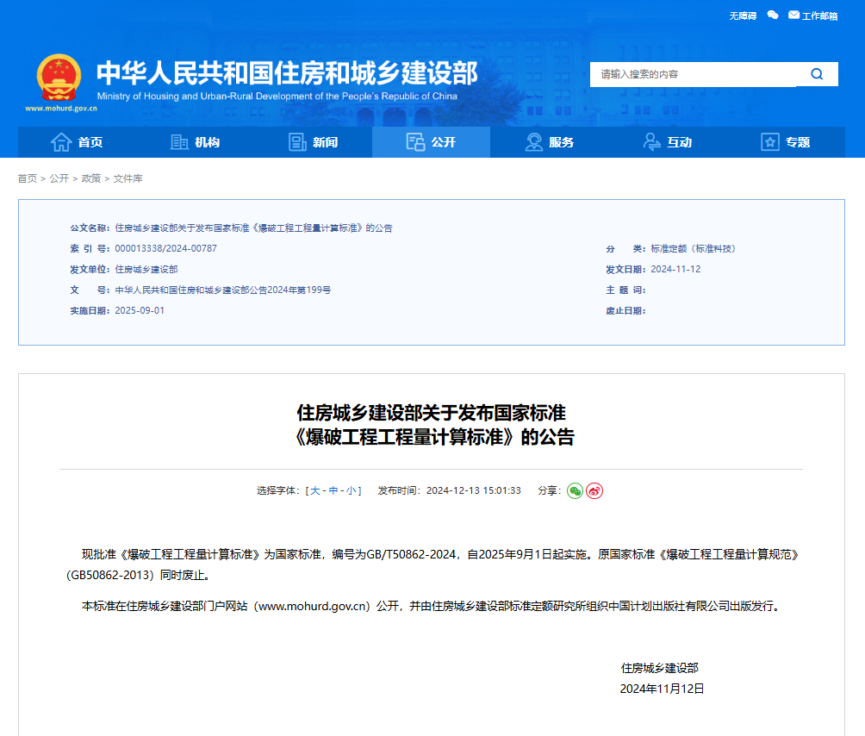The width and height of the screenshot is (865, 736).
Task: Click the search magnifier icon
Action: [817, 74]
